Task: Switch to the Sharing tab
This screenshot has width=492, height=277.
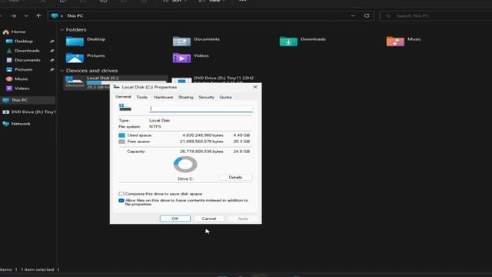Action: pos(186,98)
